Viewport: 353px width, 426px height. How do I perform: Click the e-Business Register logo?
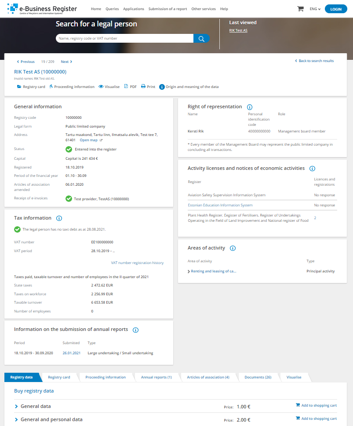pos(42,9)
